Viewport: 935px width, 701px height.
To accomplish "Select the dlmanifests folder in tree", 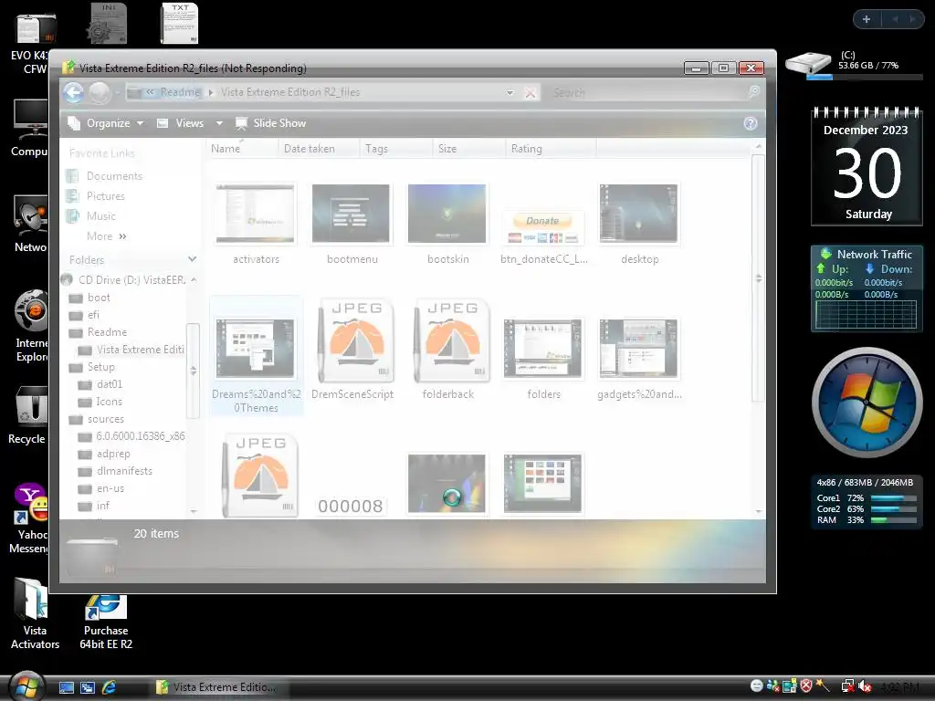I will coord(115,471).
